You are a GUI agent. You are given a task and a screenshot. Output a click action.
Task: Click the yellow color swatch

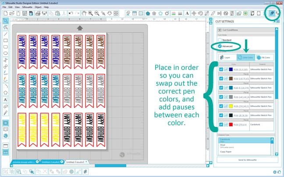click(x=231, y=106)
